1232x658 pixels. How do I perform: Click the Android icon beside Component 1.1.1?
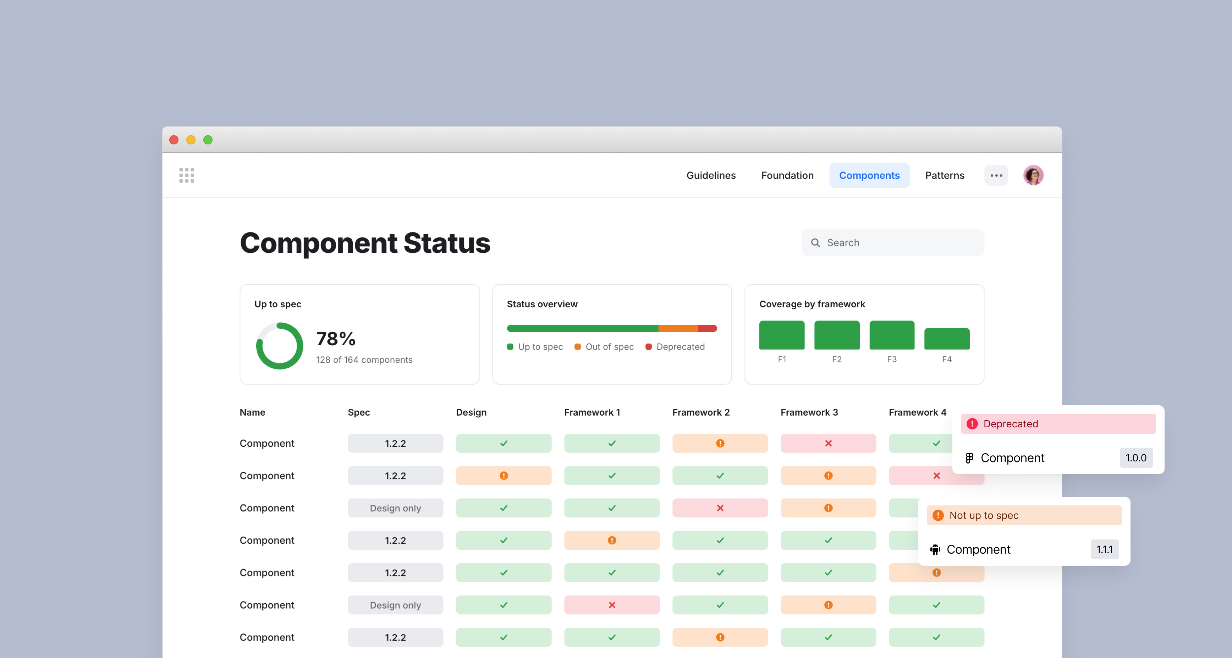coord(935,549)
